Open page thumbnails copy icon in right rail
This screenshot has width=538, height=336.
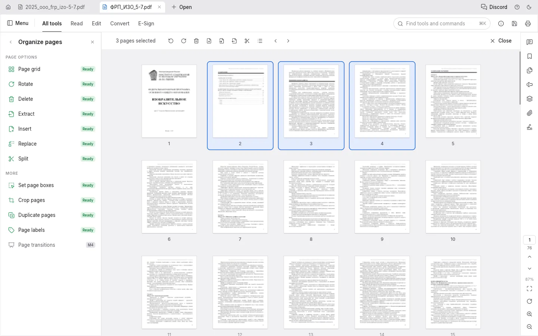tap(529, 71)
